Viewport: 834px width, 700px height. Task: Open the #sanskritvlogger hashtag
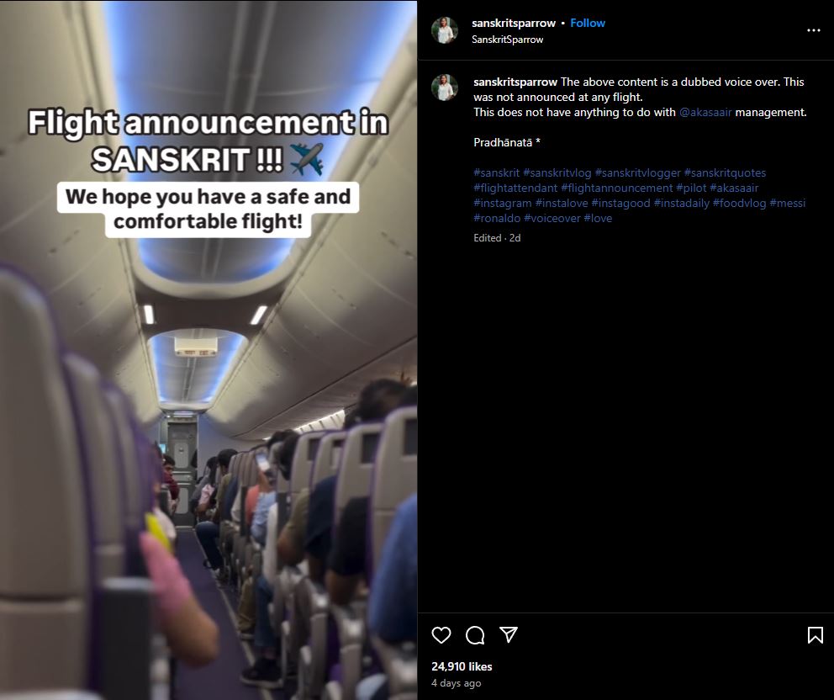(x=637, y=173)
